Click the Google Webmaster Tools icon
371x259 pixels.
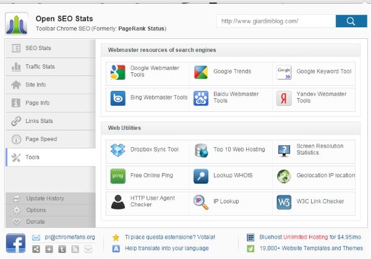117,72
